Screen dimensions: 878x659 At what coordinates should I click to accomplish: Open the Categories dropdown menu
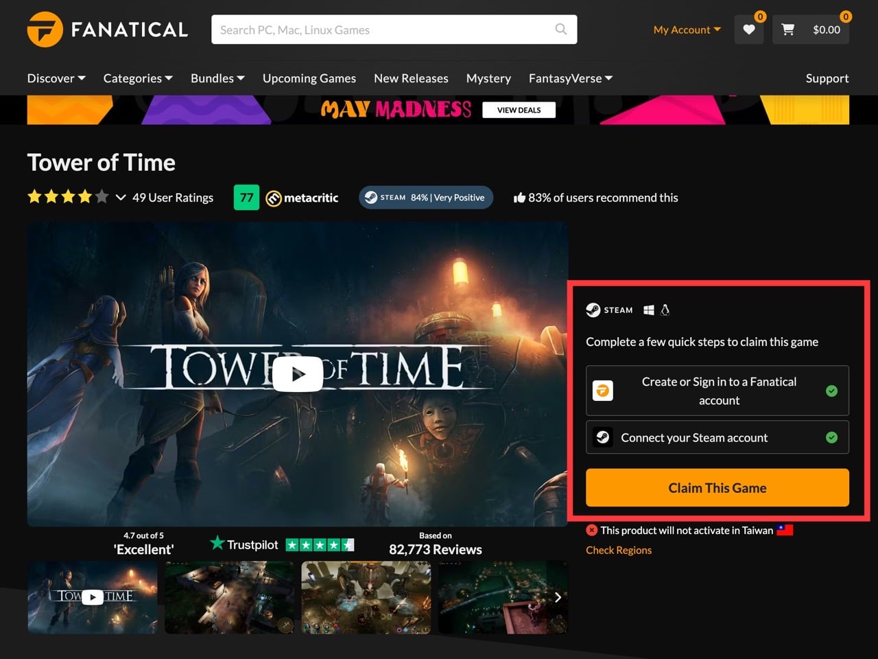pos(138,78)
